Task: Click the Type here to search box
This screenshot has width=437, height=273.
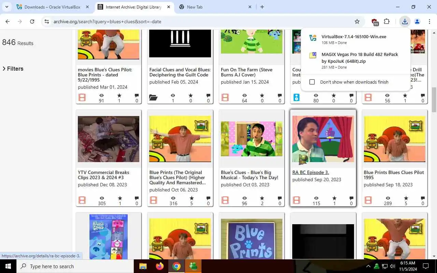Action: tap(75, 266)
